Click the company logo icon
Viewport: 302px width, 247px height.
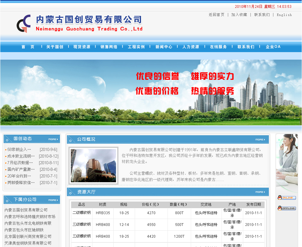pyautogui.click(x=24, y=24)
